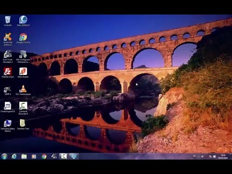The height and width of the screenshot is (174, 232).
Task: Switch to Camtasia Recorder taskbar button
Action: (x=64, y=156)
